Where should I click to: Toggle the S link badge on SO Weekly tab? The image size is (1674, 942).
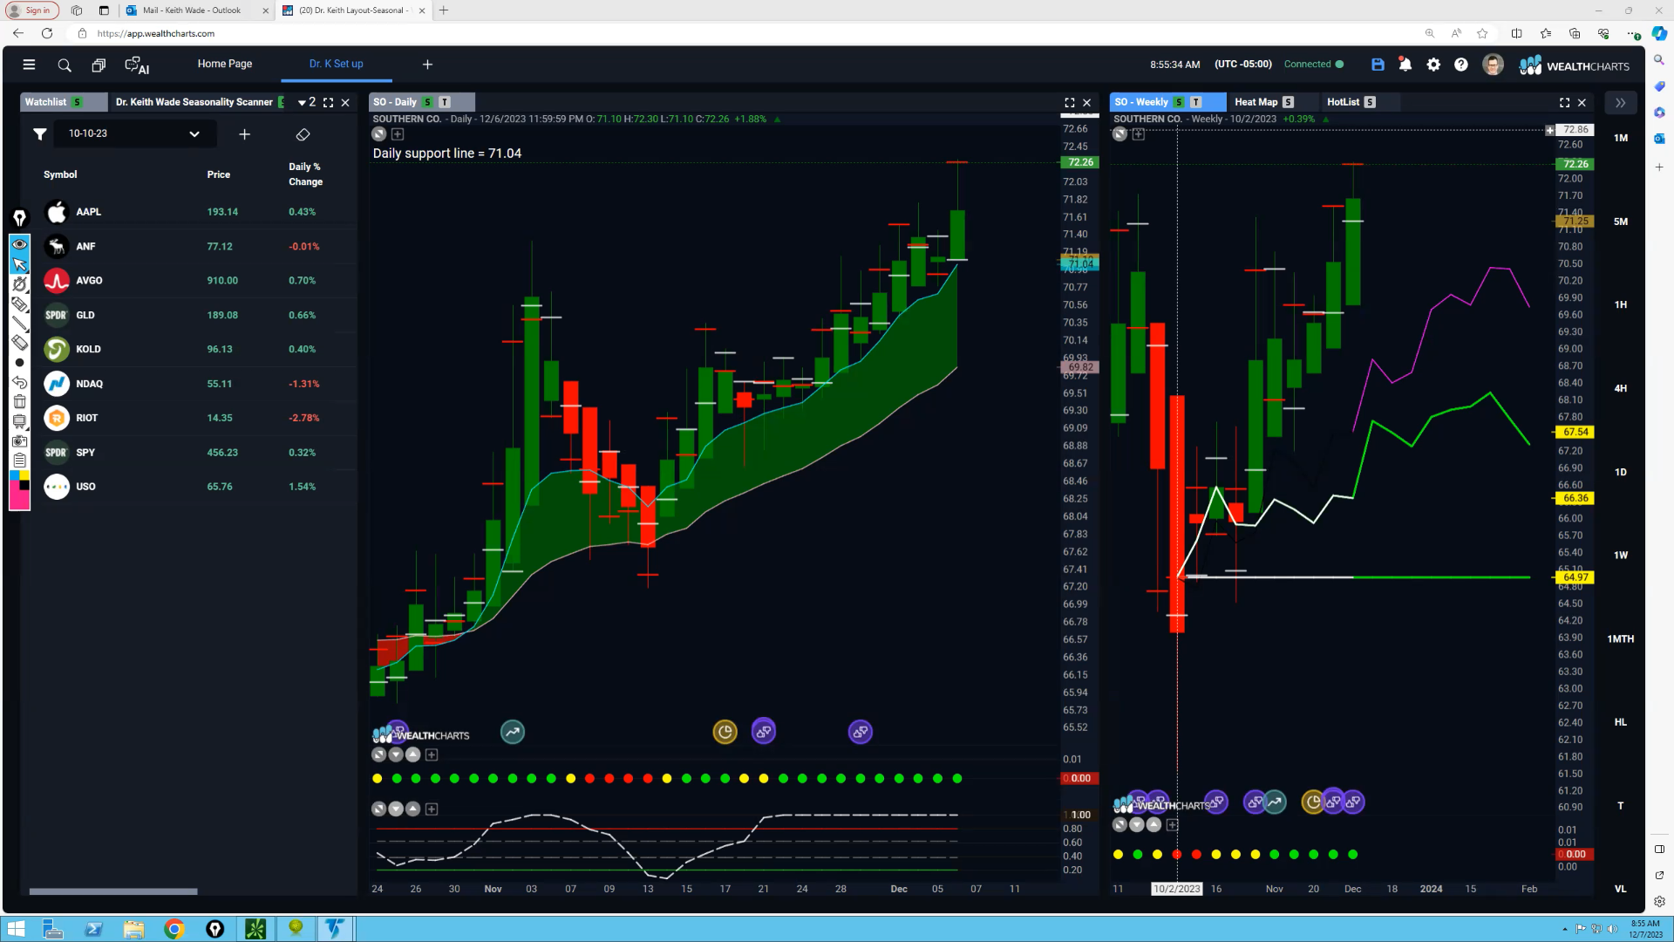pyautogui.click(x=1179, y=102)
